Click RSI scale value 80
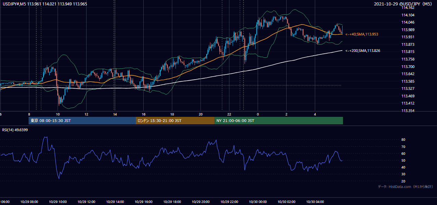This screenshot has width=437, height=205. tap(403, 140)
